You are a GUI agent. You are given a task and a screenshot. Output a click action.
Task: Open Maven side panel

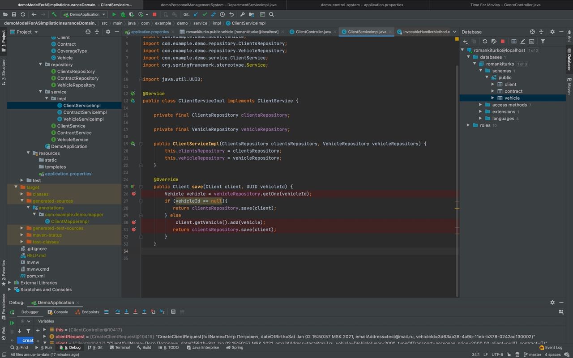click(569, 85)
